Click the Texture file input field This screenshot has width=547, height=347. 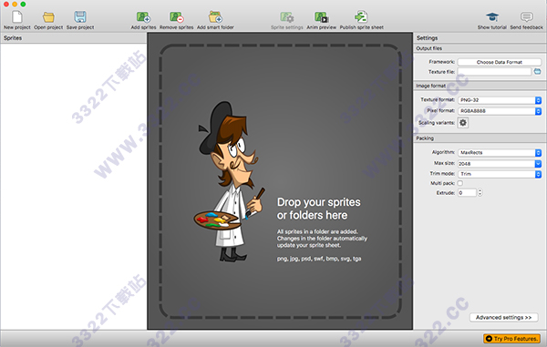point(494,72)
